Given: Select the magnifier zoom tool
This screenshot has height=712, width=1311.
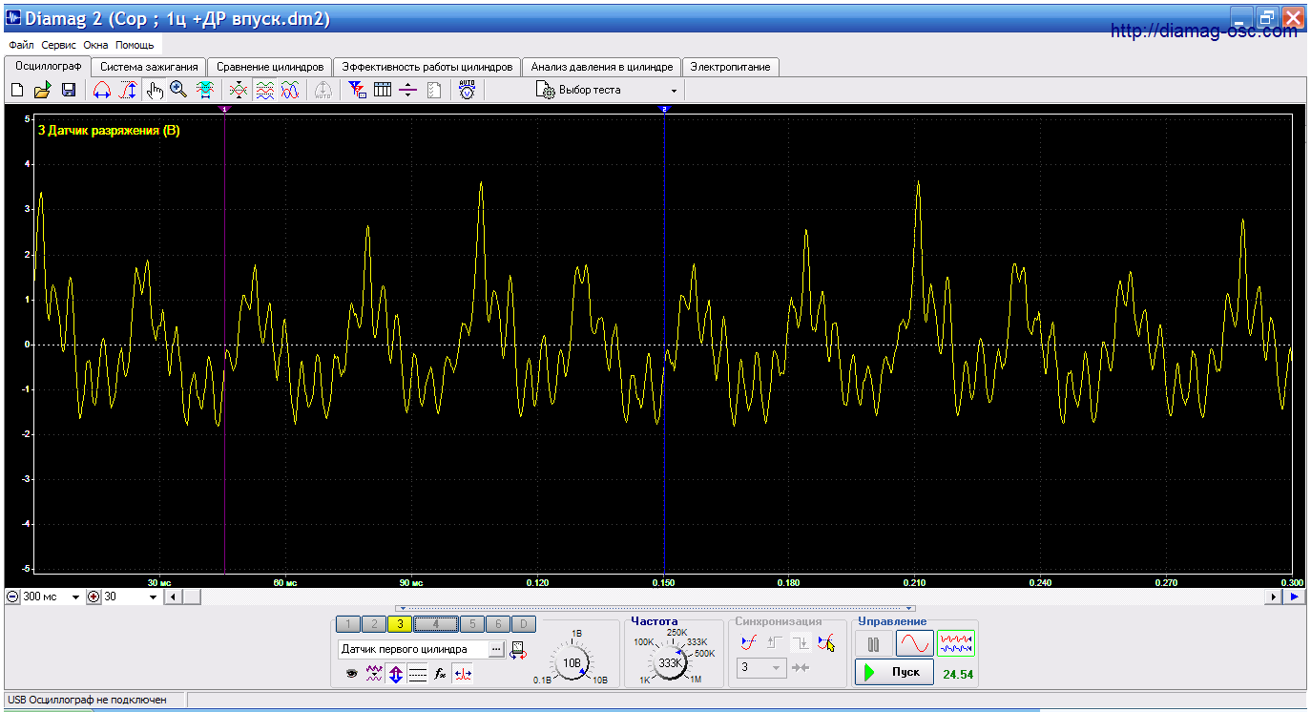Looking at the screenshot, I should click(x=178, y=90).
